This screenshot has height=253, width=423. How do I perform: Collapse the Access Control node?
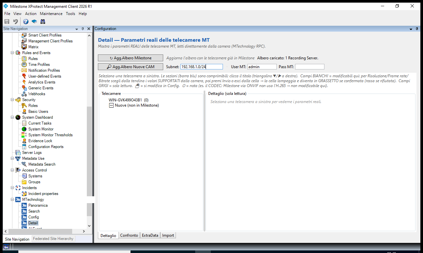12,170
